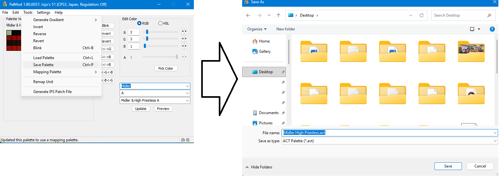Click the Back arrow in Save As dialog
This screenshot has height=178, width=499.
point(248,15)
